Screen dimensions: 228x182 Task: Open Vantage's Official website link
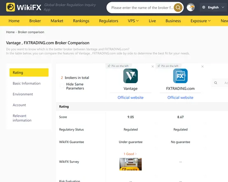(x=130, y=98)
